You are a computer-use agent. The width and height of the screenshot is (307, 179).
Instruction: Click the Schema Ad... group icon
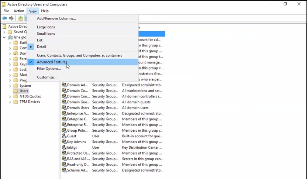[64, 170]
